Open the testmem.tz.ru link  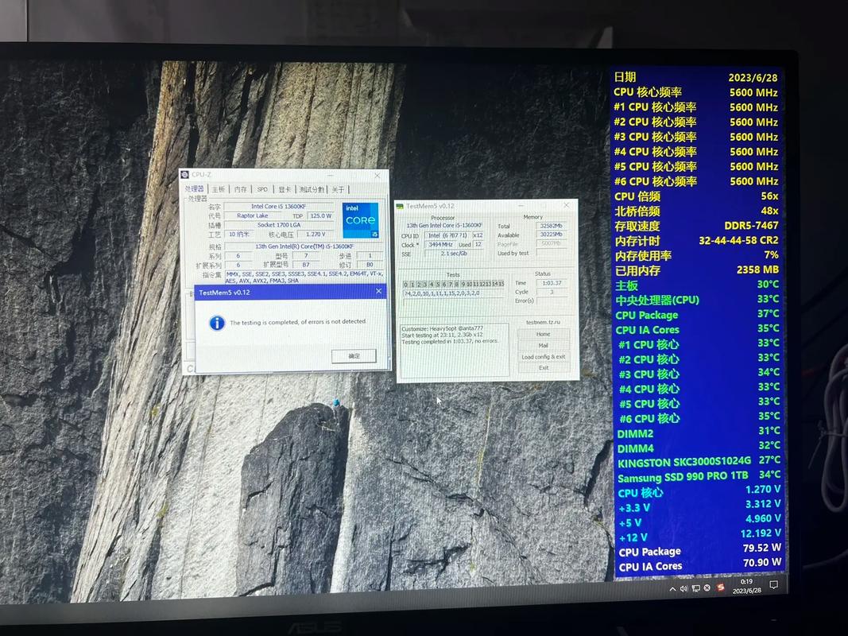click(x=543, y=322)
